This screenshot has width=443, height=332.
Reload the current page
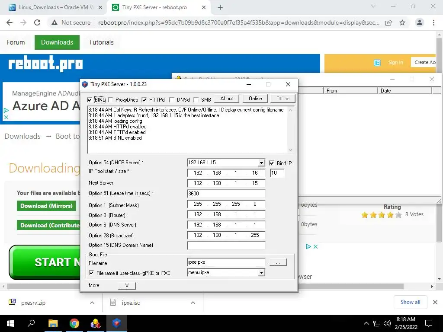click(x=37, y=22)
